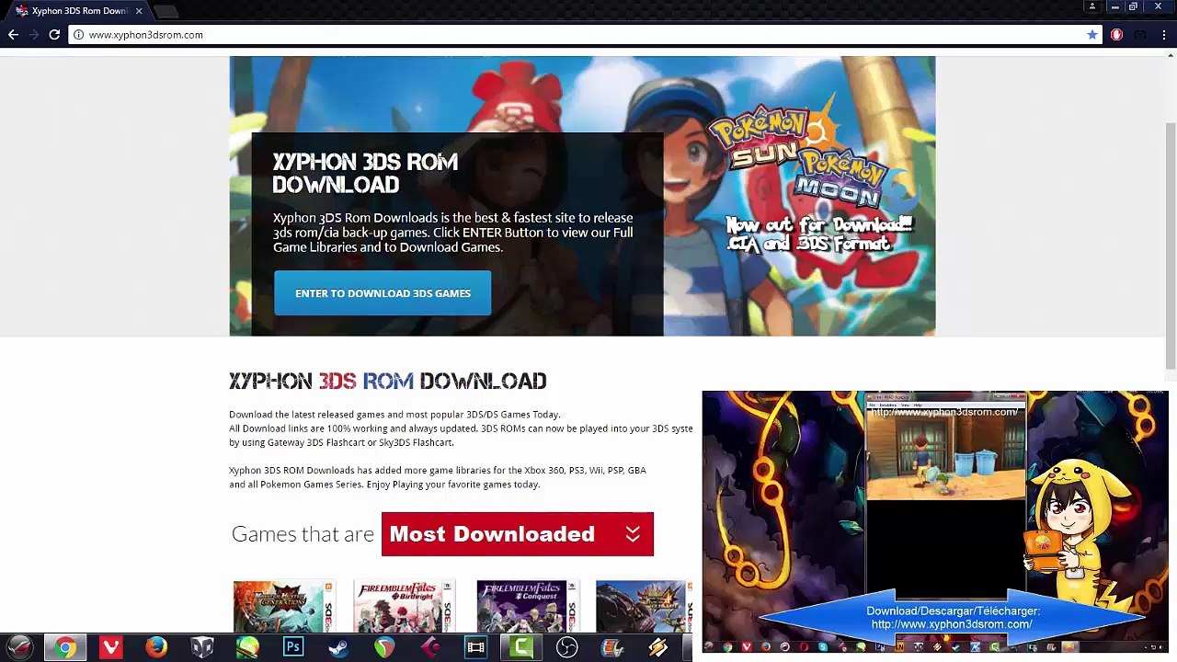Switch to Google Chrome on taskbar
This screenshot has width=1177, height=662.
(65, 648)
